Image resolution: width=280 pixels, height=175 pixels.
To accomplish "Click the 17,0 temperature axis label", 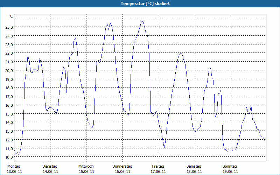I will pyautogui.click(x=8, y=97).
